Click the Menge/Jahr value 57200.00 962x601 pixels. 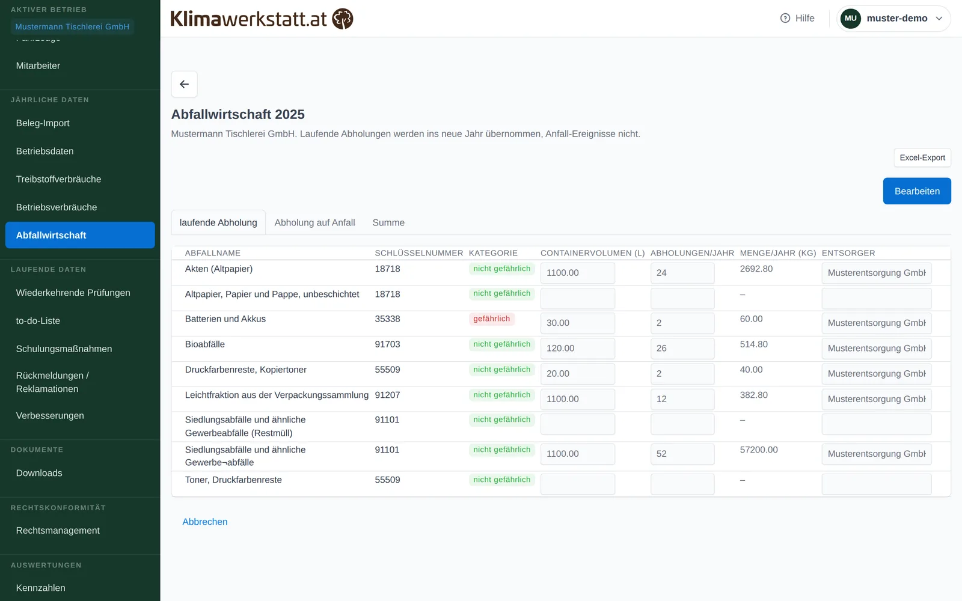coord(759,450)
